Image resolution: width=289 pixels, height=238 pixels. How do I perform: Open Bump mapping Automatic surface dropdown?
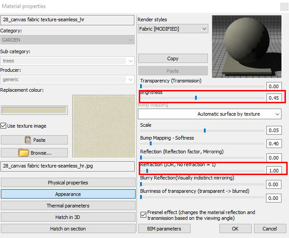click(x=210, y=114)
